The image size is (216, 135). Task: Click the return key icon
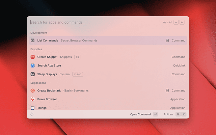point(156,114)
